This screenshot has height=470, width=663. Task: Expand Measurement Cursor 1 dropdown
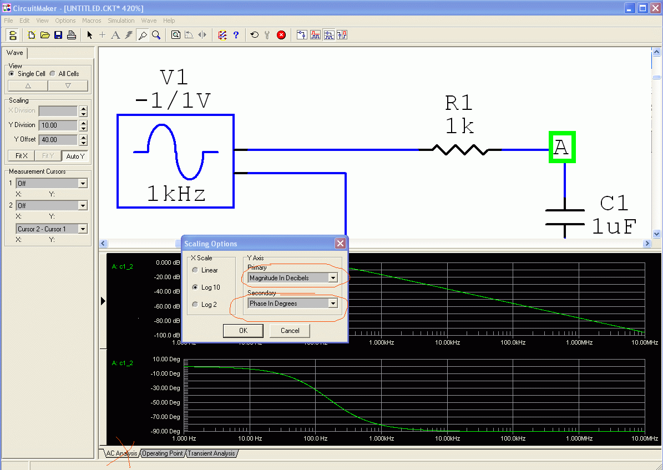pyautogui.click(x=83, y=183)
